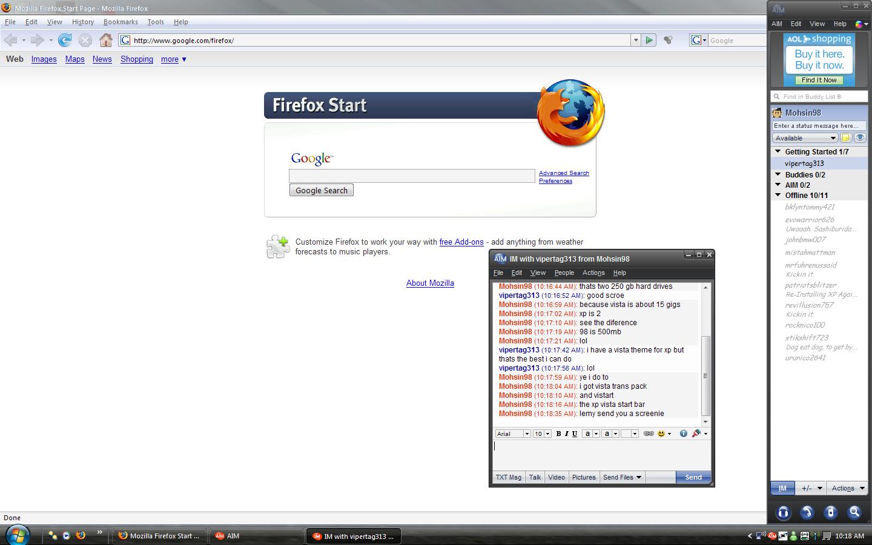The image size is (872, 545).
Task: Open the Firefox Home page icon
Action: point(106,40)
